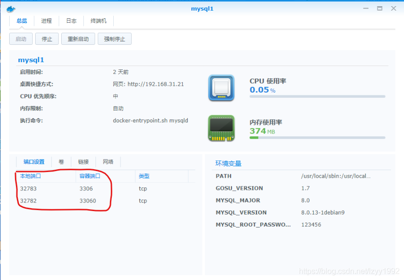This screenshot has width=404, height=280.
Task: Select the PATH value /usr/local/sbin
Action: coord(336,176)
